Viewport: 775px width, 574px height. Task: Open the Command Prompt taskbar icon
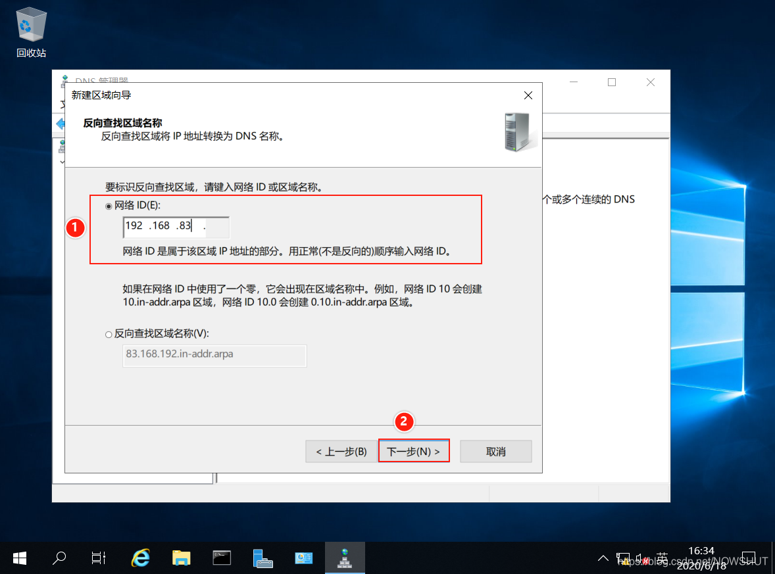(x=222, y=558)
